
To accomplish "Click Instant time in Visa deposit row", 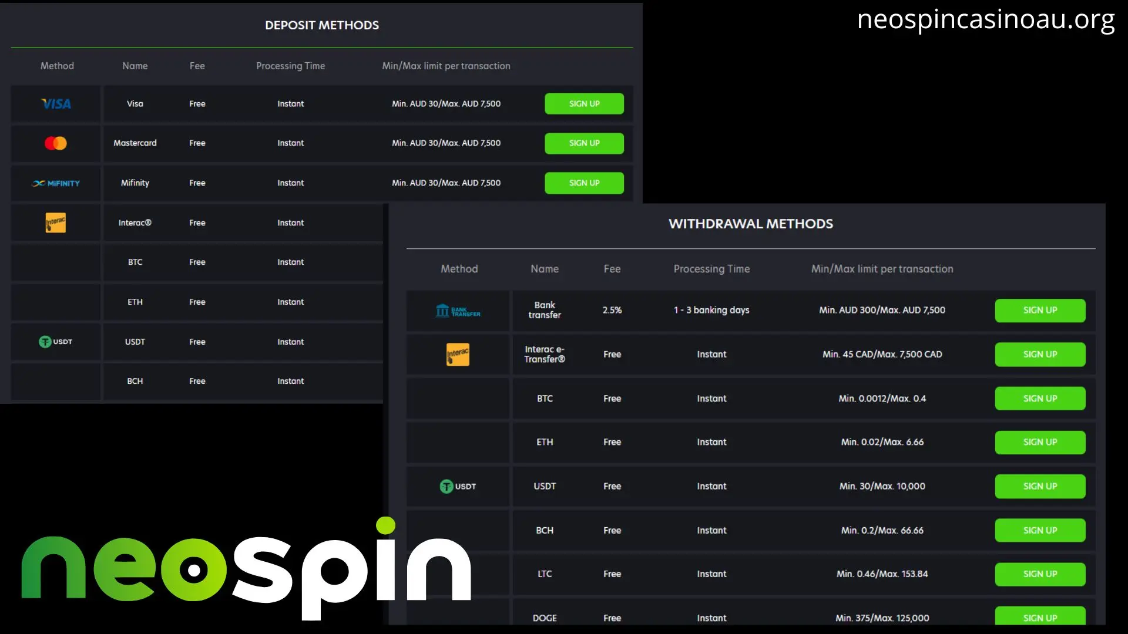I will (290, 104).
